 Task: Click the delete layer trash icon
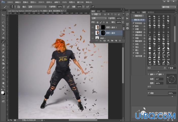point(120,41)
